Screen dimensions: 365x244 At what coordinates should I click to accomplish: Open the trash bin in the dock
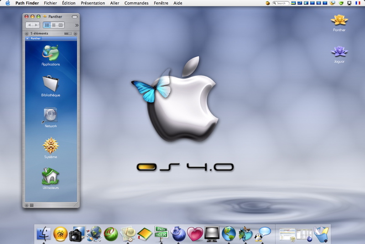[x=321, y=234]
